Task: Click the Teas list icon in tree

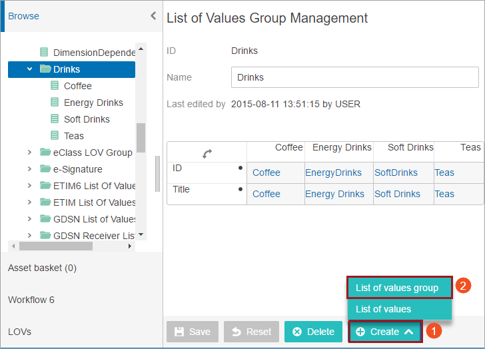Action: click(x=55, y=135)
